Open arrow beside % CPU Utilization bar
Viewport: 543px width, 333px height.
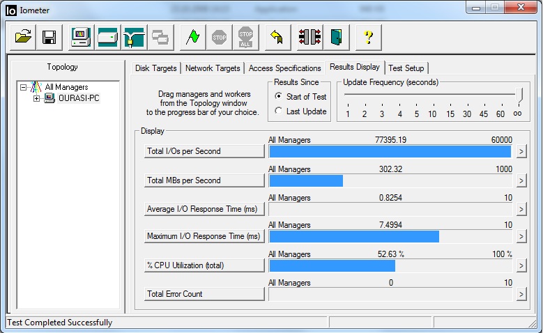coord(521,266)
